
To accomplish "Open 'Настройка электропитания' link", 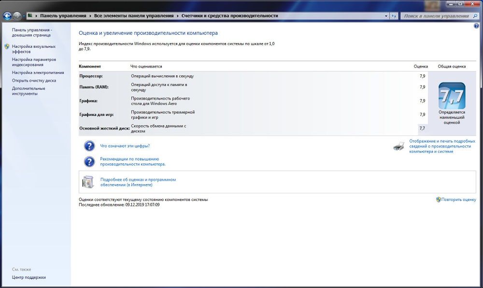I will click(x=38, y=72).
